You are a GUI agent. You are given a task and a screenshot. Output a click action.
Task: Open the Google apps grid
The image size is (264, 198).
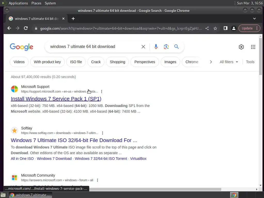point(253,47)
